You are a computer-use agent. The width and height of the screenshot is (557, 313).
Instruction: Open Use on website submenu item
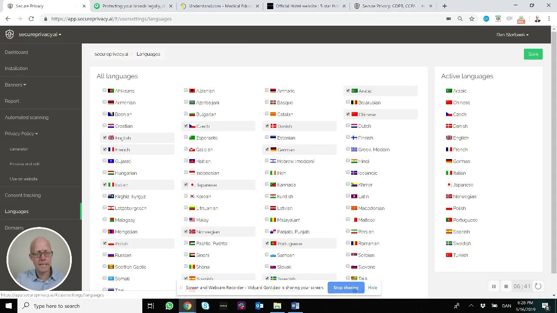[x=23, y=179]
